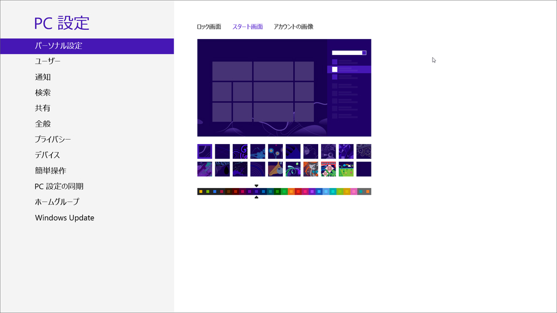Pick the grassy field with rainbow background
557x313 pixels.
point(346,169)
